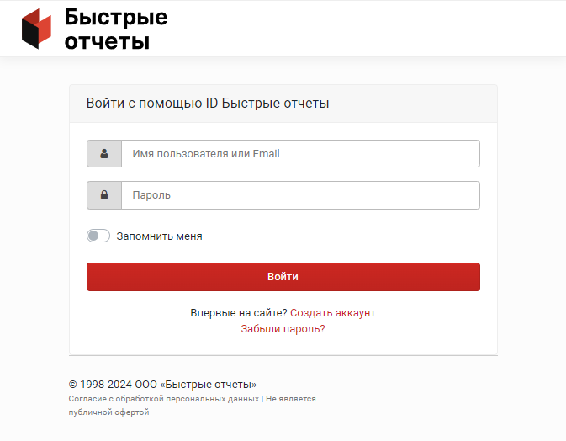Click blank card area beneath 'Забыли пароль?'

pyautogui.click(x=283, y=345)
